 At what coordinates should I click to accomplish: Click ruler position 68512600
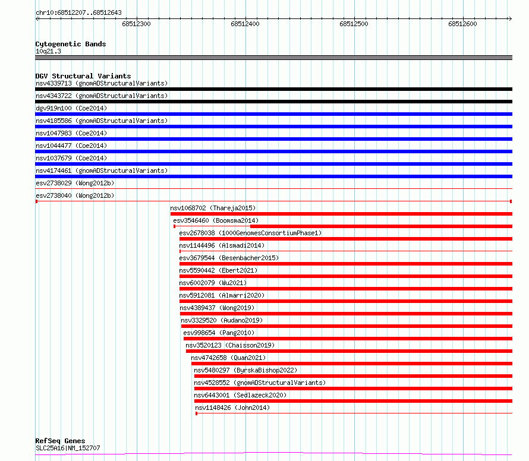(462, 24)
